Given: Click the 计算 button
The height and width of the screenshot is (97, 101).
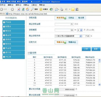Looking at the screenshot, I should click(86, 49).
